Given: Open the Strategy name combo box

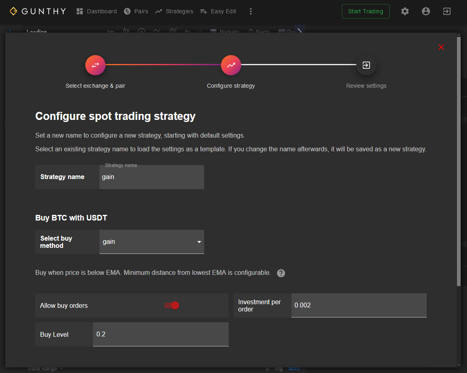Looking at the screenshot, I should click(x=152, y=177).
